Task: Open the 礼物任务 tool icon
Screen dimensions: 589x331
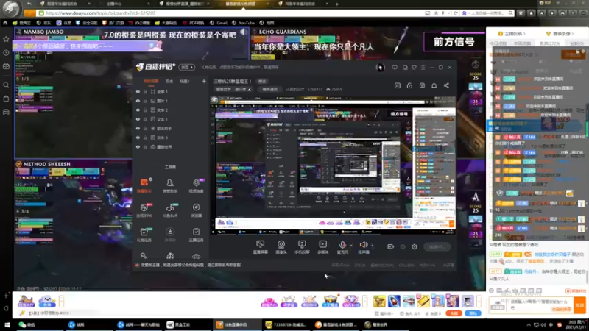Action: click(x=144, y=232)
